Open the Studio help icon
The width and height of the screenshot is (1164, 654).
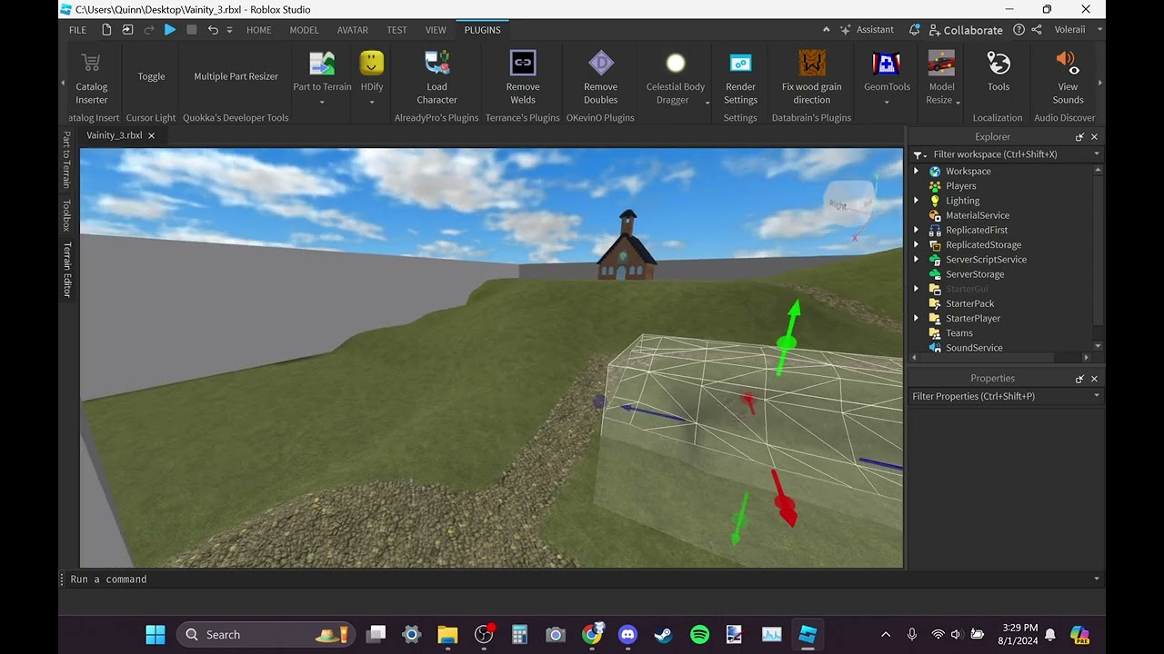click(1018, 30)
